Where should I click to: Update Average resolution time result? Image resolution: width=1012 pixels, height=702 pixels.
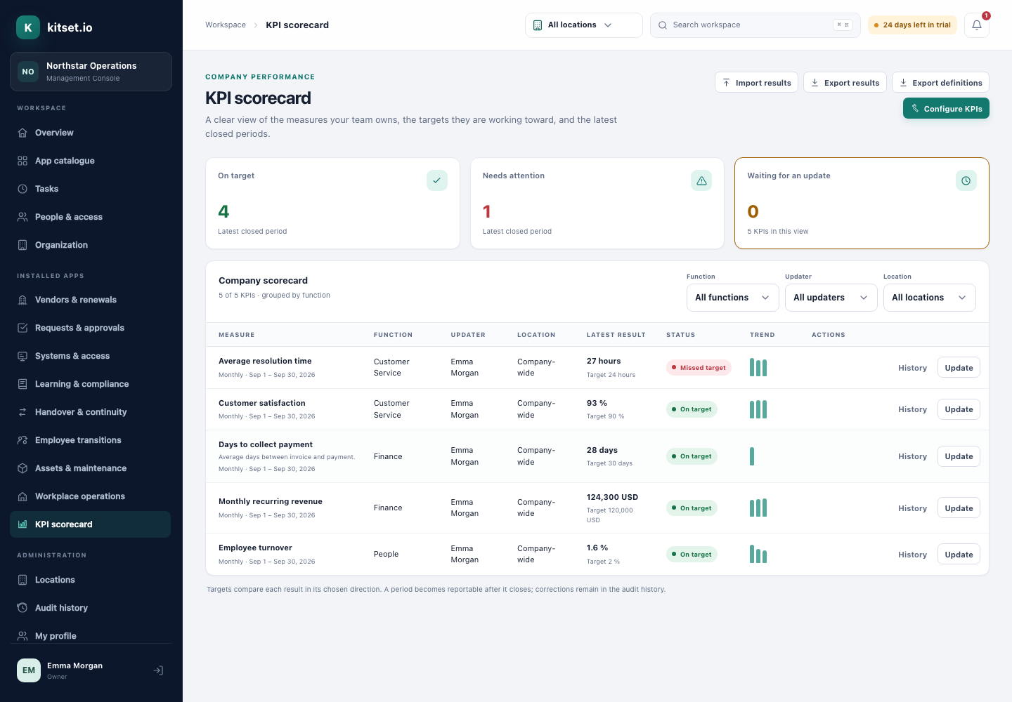(959, 368)
